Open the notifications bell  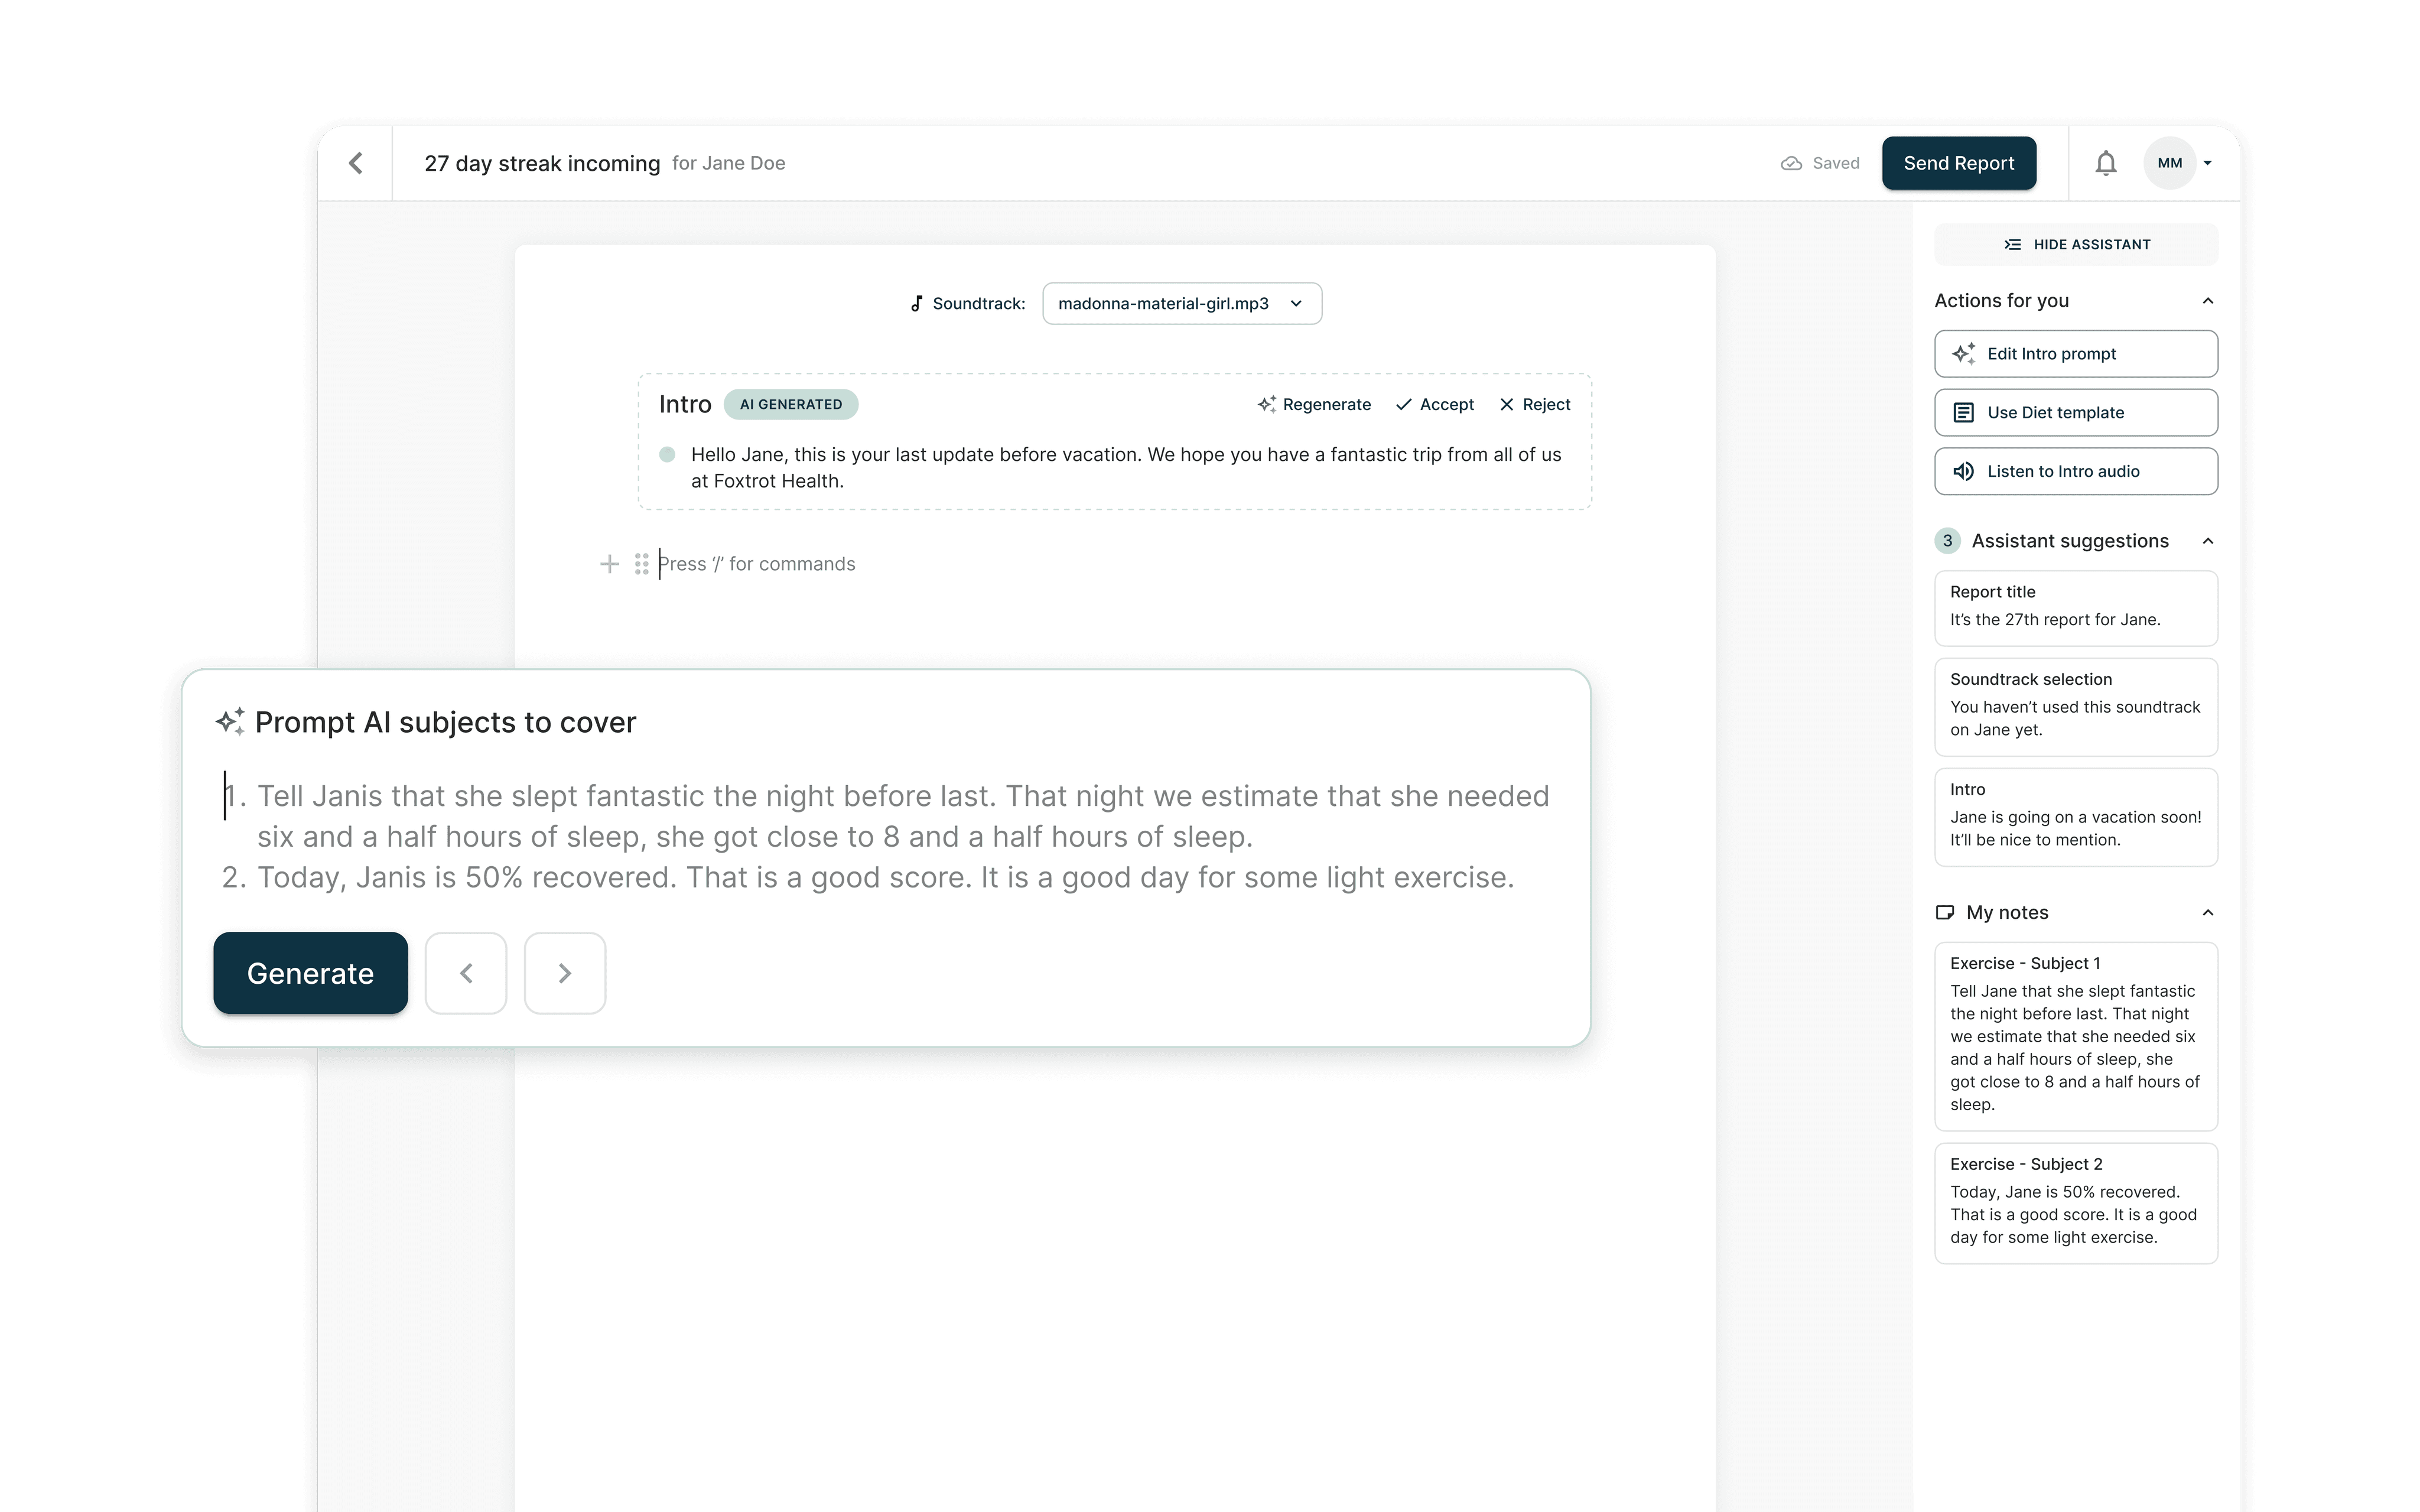coord(2105,163)
